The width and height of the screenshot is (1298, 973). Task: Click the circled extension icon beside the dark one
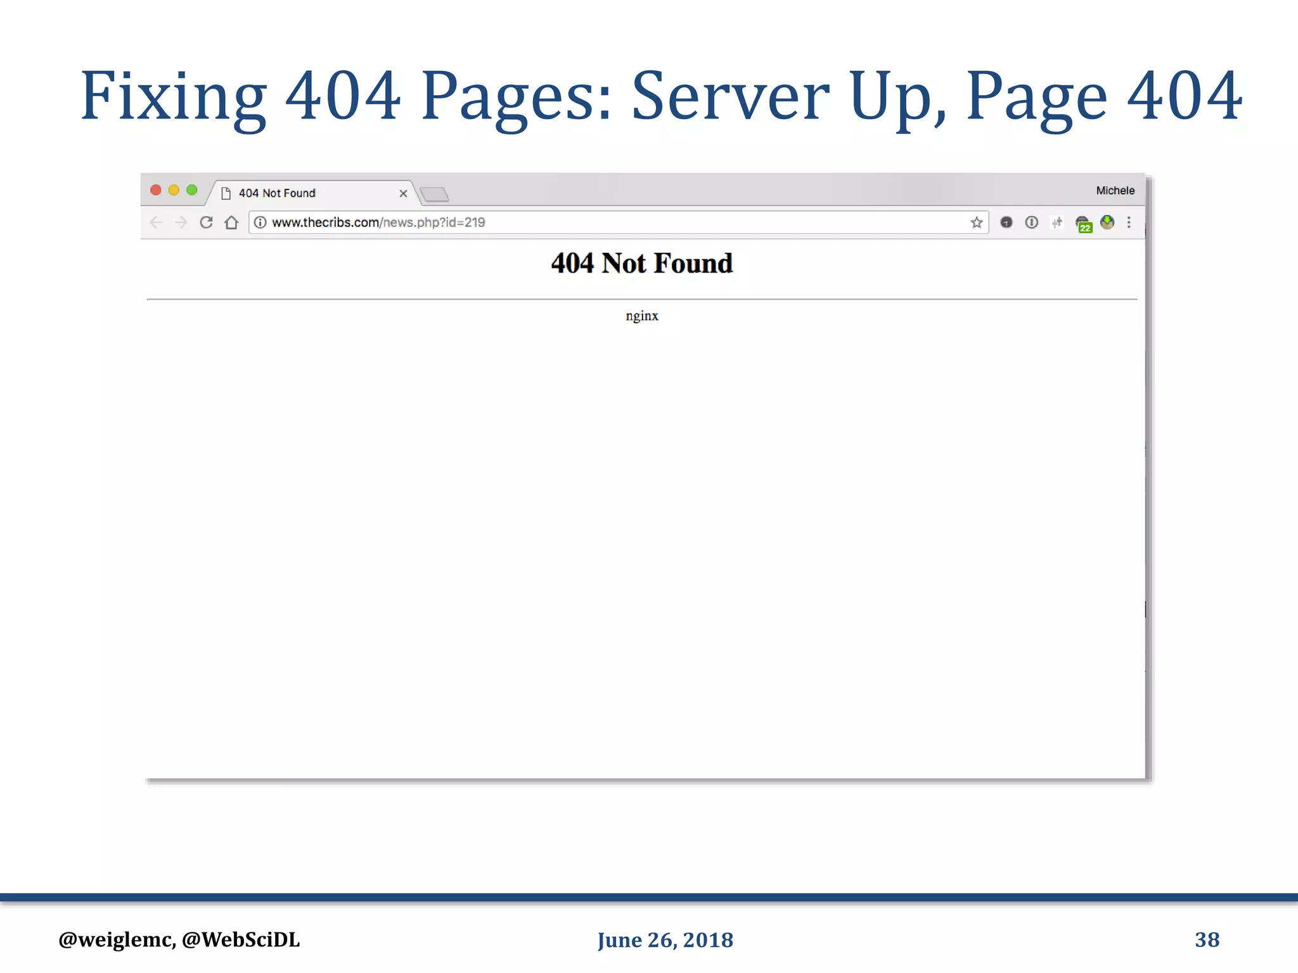coord(1031,222)
